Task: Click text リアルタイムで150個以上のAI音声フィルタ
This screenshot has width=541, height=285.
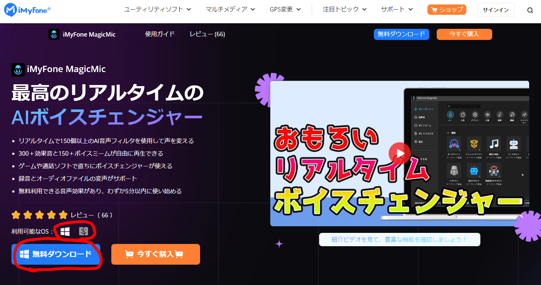Action: [106, 141]
